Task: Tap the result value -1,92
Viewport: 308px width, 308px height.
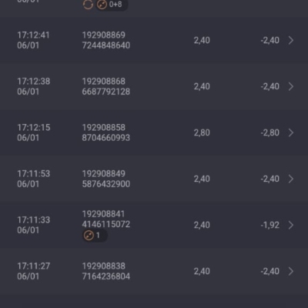Action: pos(270,225)
